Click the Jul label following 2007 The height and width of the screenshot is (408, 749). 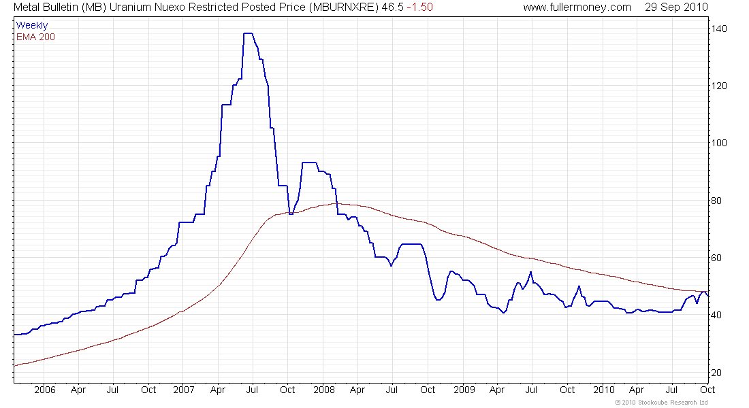click(x=252, y=390)
